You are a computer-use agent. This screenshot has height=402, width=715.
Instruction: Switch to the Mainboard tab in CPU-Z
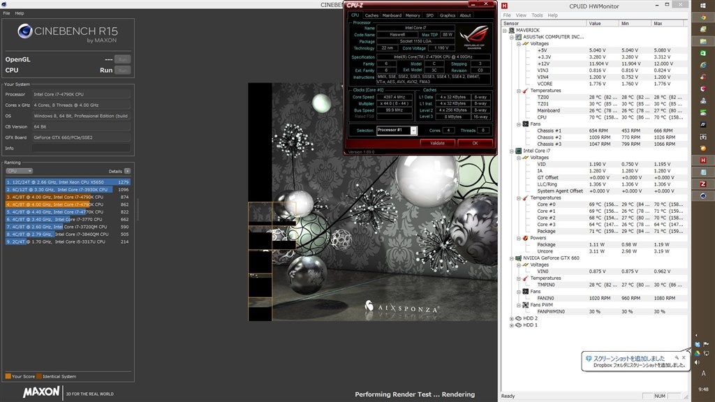392,15
